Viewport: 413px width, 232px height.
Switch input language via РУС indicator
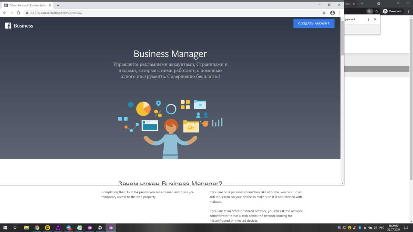click(x=382, y=228)
